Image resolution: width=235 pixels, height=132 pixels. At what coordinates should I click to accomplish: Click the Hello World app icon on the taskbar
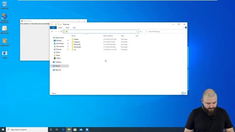coord(87,129)
